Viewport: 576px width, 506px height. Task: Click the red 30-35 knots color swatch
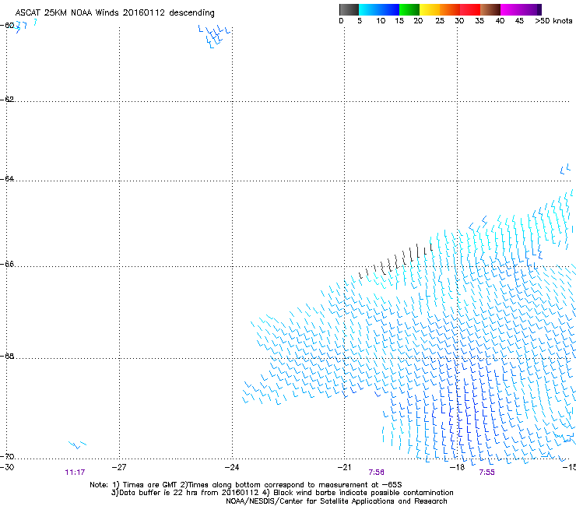point(470,9)
